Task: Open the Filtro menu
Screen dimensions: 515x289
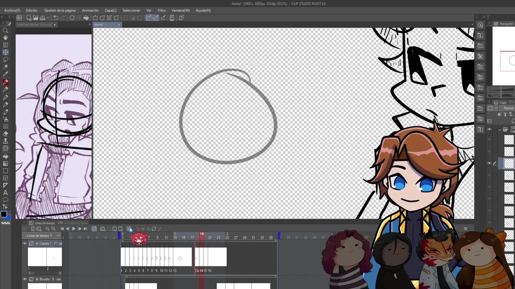Action: point(161,10)
